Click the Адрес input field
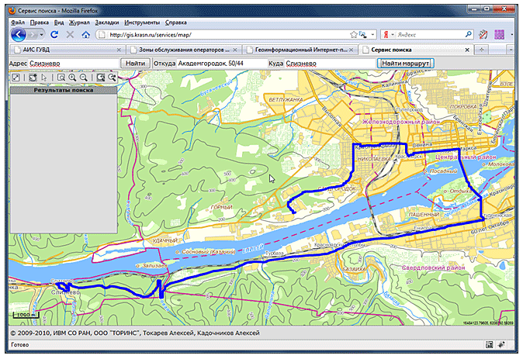This screenshot has width=523, height=359. pos(74,63)
